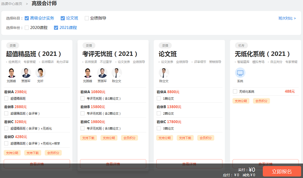
Task: Open the 考评无忧班（2021）course title
Action: tap(110, 54)
